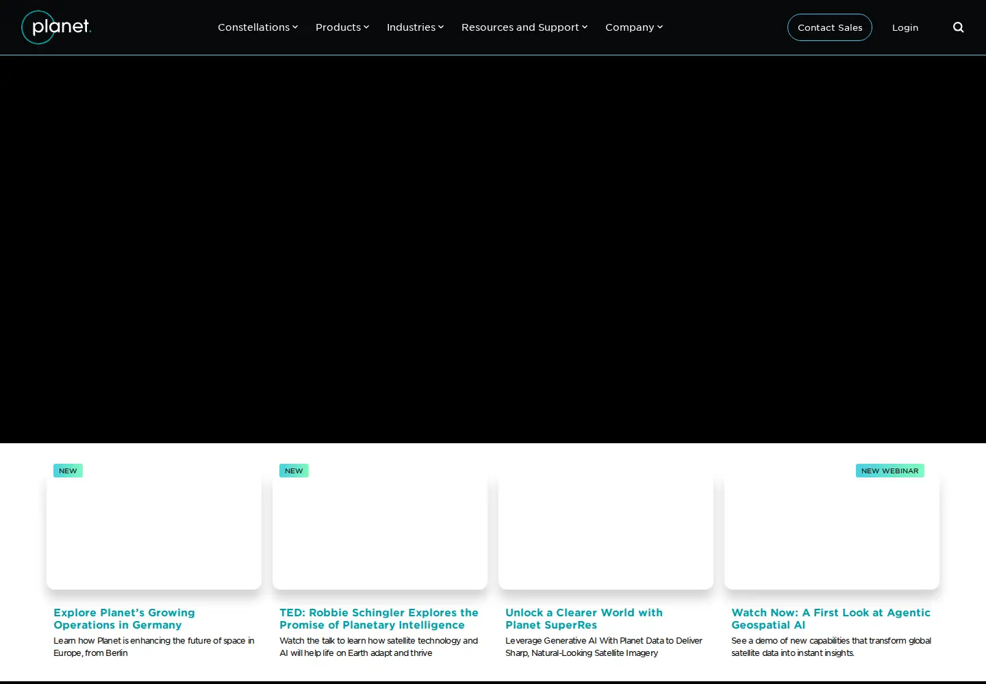Click the NEW badge on TED card

click(294, 471)
